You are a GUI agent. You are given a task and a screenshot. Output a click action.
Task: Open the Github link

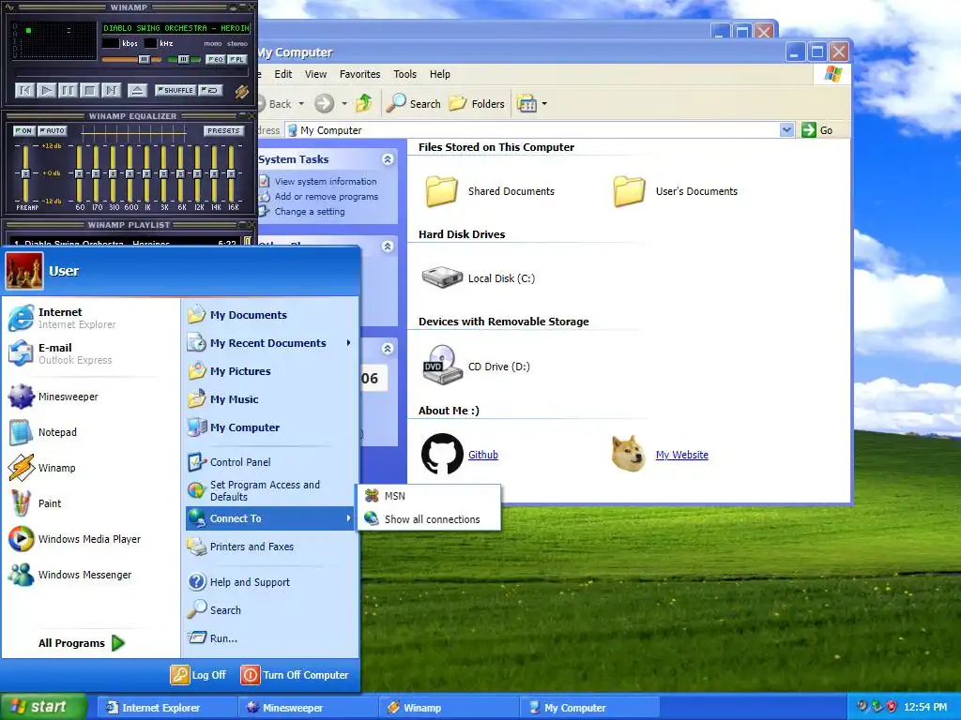click(483, 455)
